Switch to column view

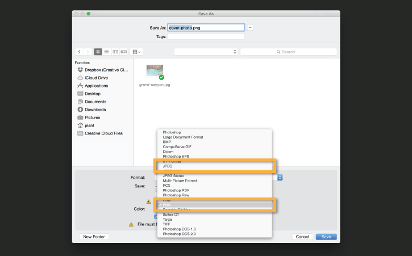click(x=115, y=52)
